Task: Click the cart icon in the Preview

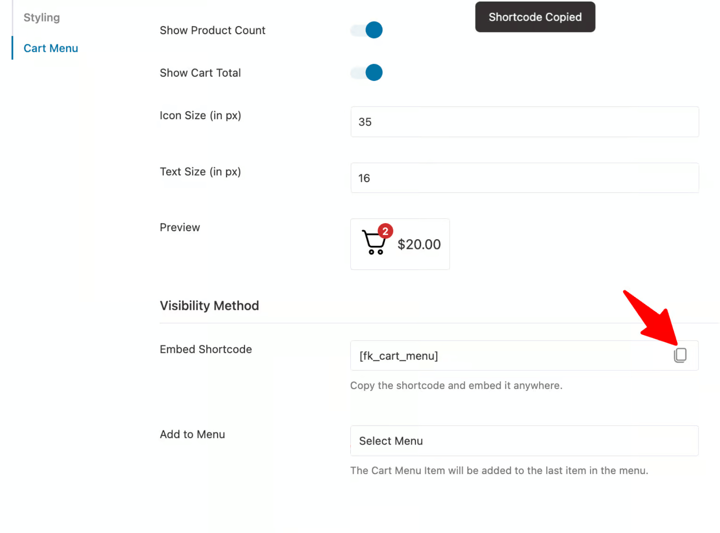Action: tap(374, 242)
